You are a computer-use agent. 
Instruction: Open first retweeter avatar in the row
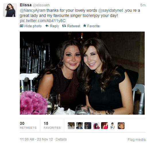pyautogui.click(x=71, y=126)
